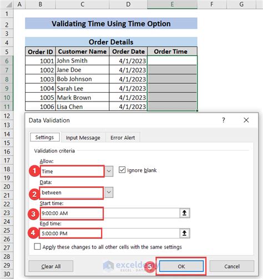This screenshot has width=263, height=279.
Task: Select column E header
Action: click(x=172, y=4)
